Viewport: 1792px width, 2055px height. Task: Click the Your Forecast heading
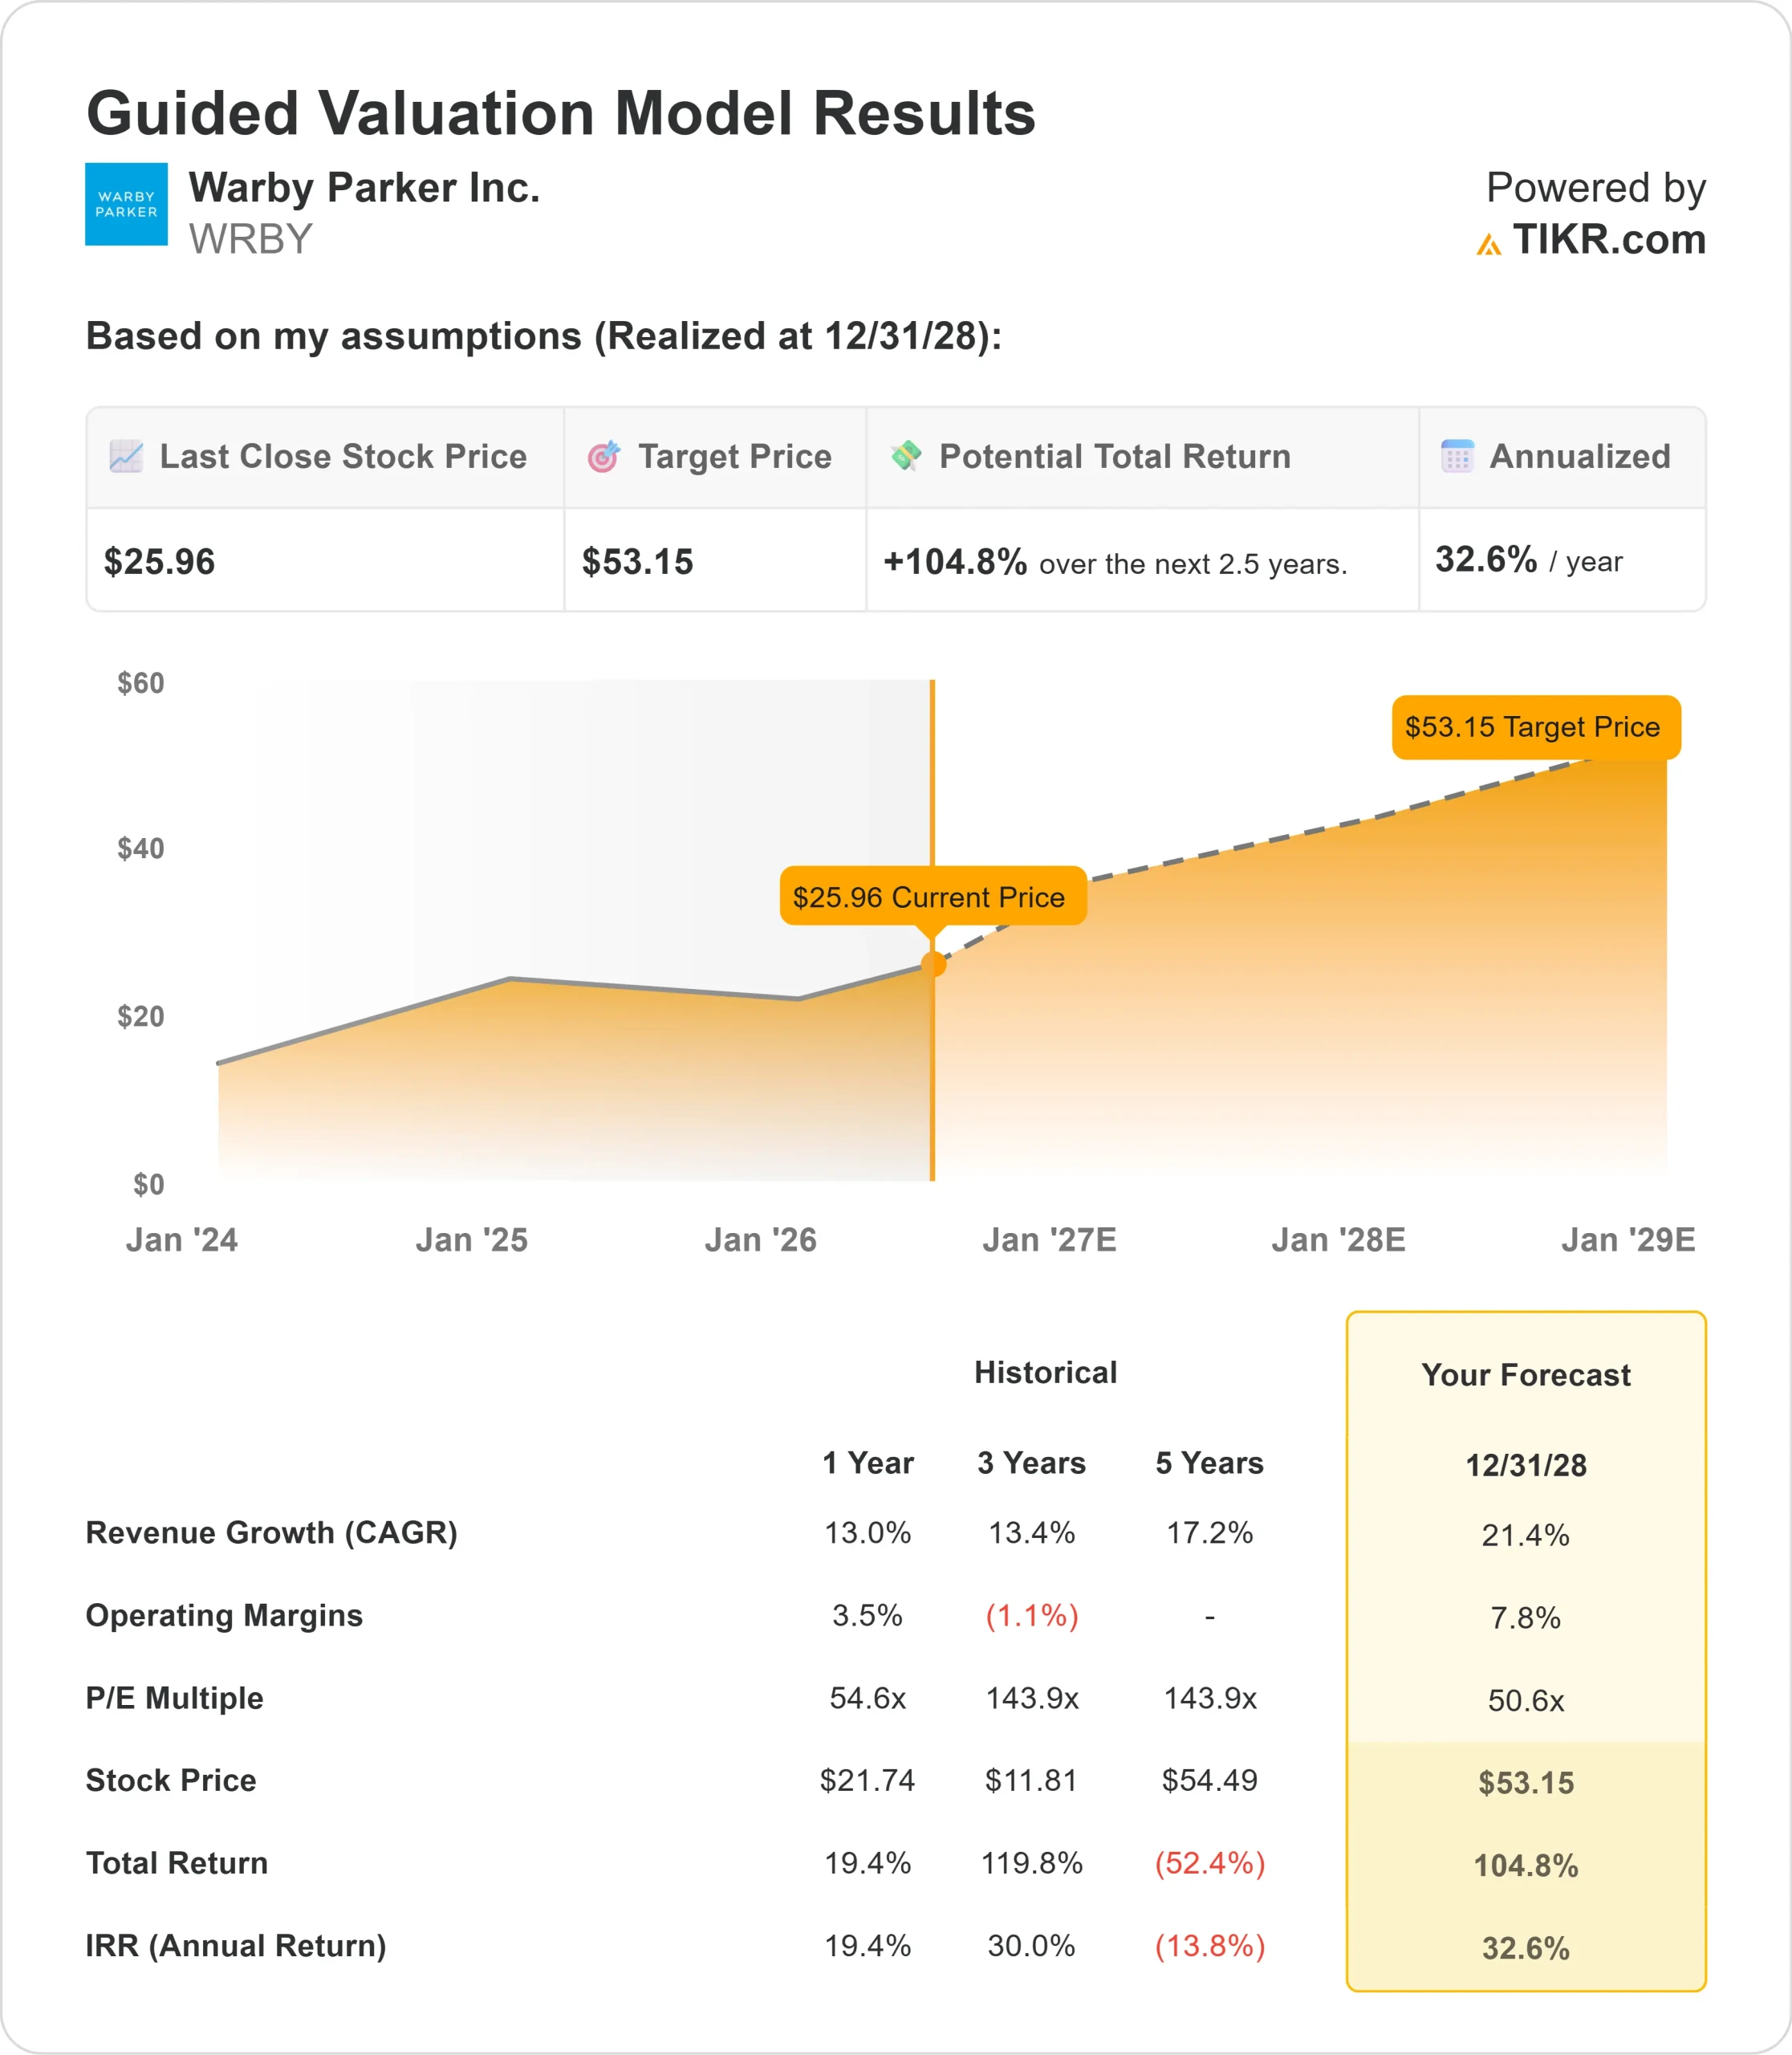(x=1526, y=1376)
